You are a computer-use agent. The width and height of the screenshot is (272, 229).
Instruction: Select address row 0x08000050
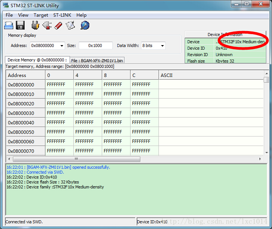[26, 132]
